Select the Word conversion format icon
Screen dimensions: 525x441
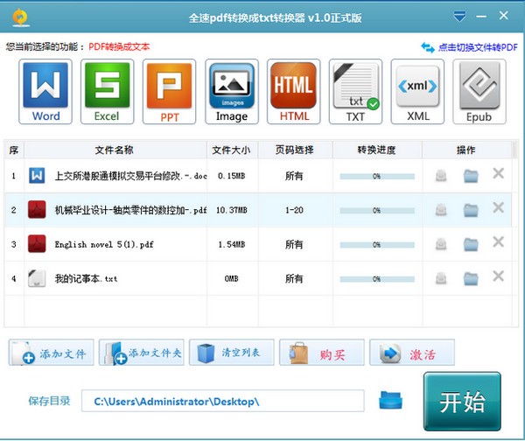tap(46, 92)
